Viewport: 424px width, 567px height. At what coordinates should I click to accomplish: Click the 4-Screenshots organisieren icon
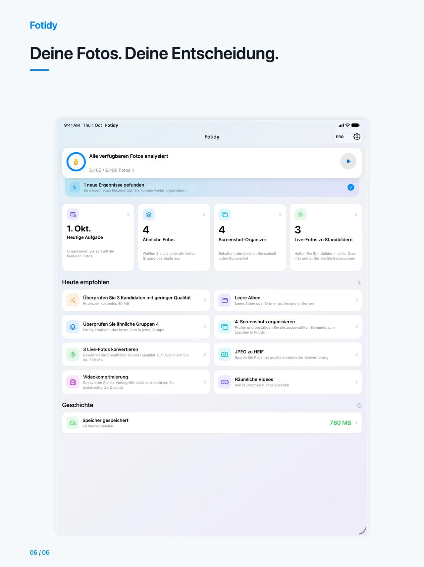225,327
